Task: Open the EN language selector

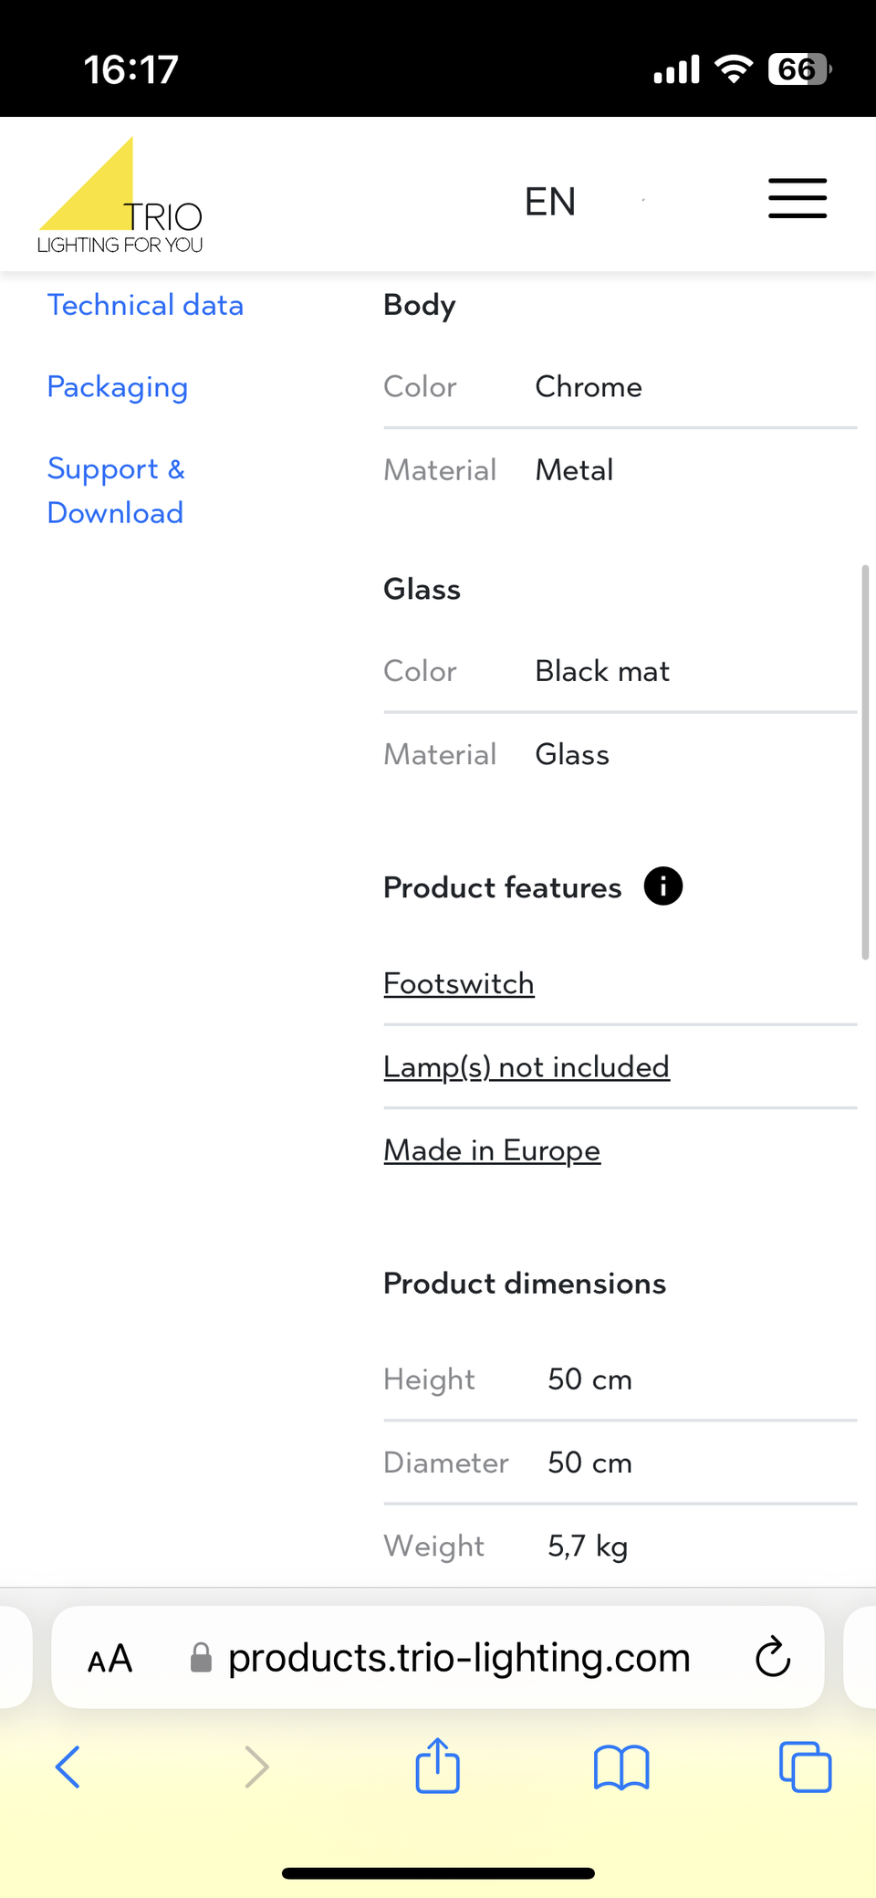Action: (x=550, y=202)
